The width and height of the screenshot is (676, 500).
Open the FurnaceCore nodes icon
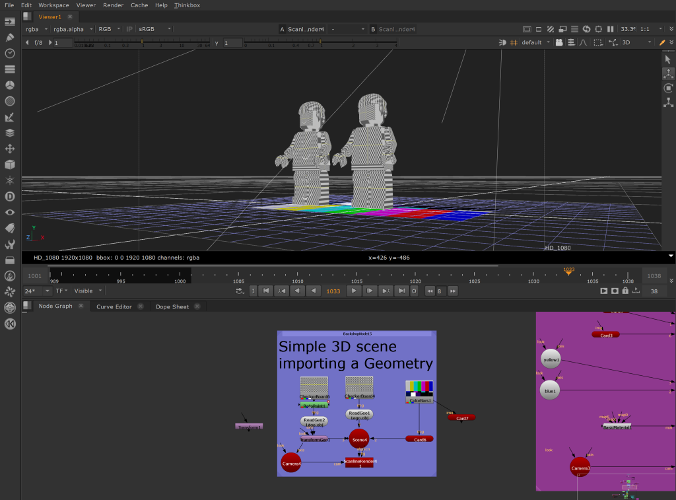point(9,276)
